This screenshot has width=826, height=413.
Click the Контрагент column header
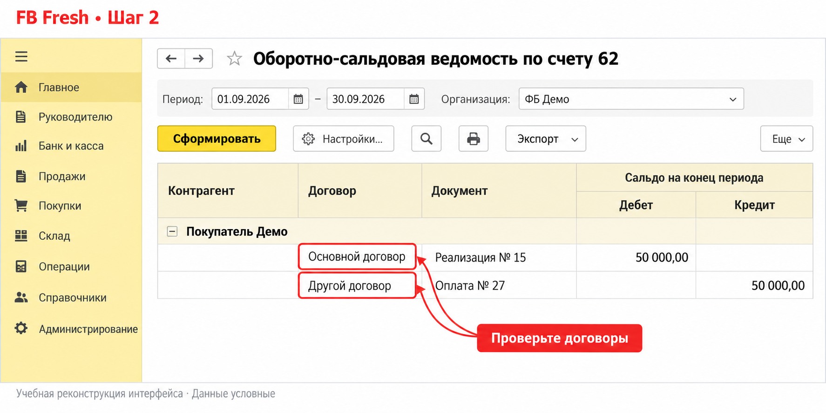[228, 190]
